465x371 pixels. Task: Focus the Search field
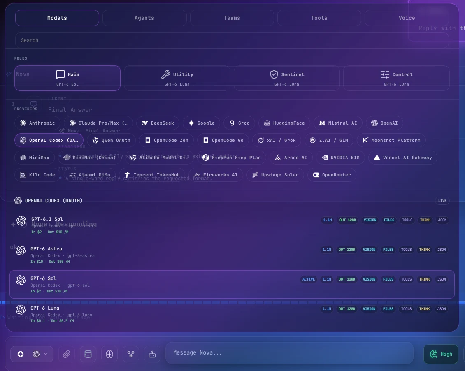(232, 40)
